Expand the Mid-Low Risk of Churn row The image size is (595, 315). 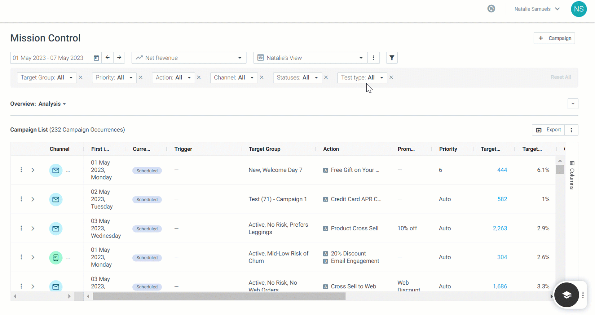pos(33,257)
